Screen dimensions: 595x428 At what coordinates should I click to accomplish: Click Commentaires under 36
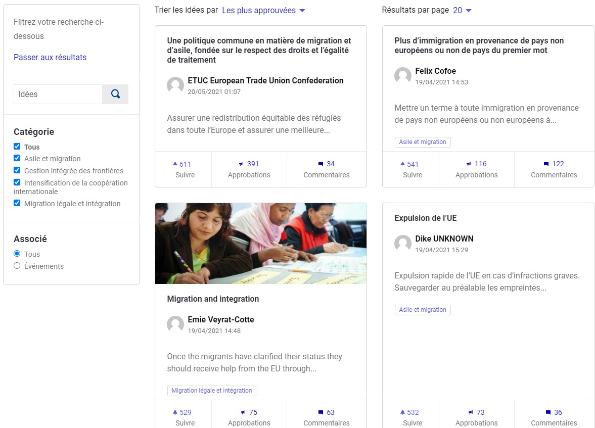(554, 423)
